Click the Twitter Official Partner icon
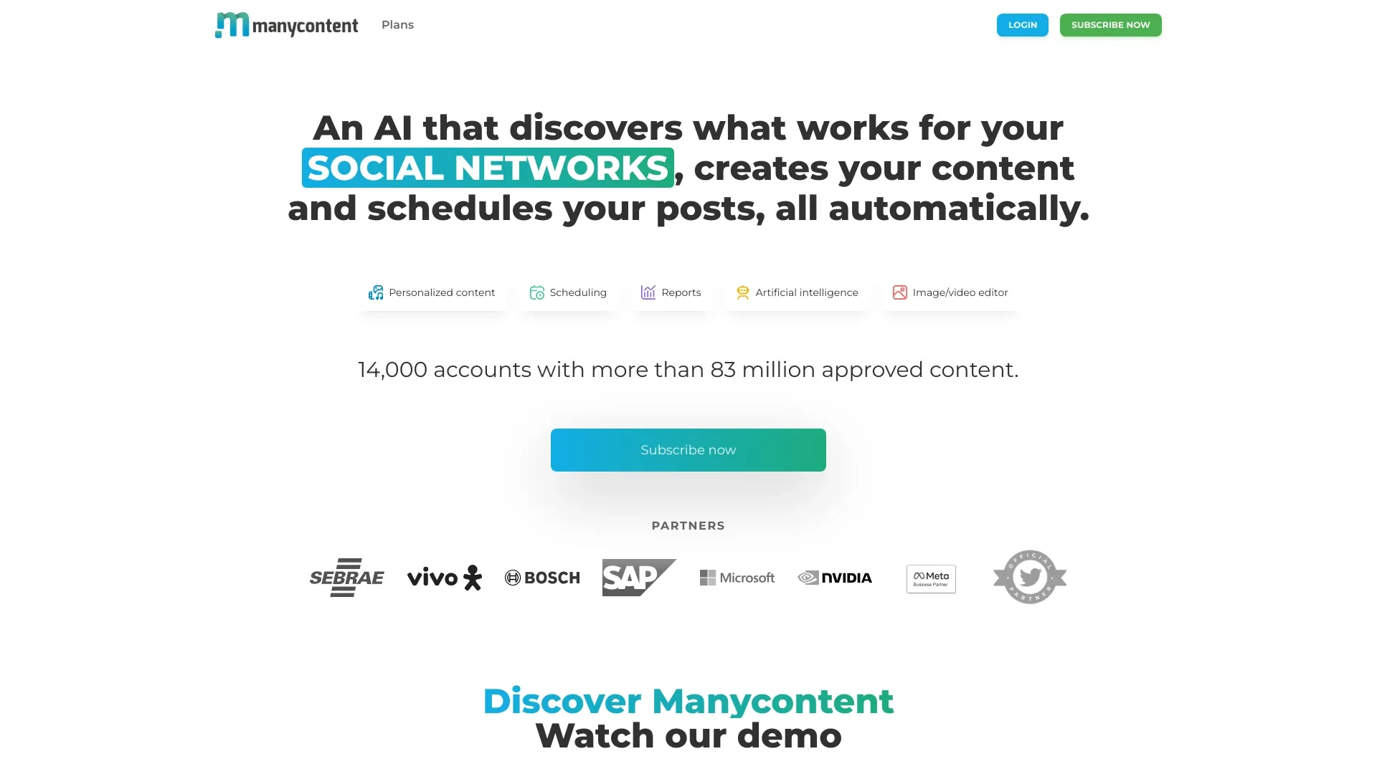This screenshot has height=774, width=1377. [x=1029, y=576]
